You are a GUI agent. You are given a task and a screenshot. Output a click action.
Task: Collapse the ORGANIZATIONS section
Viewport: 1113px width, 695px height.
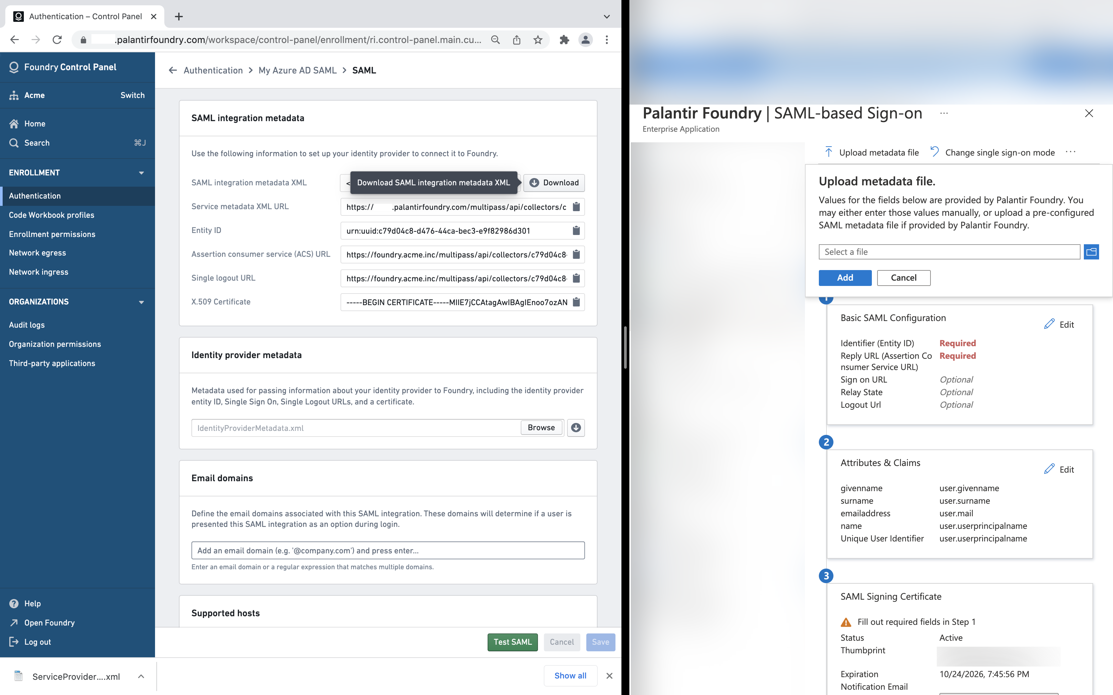(141, 302)
